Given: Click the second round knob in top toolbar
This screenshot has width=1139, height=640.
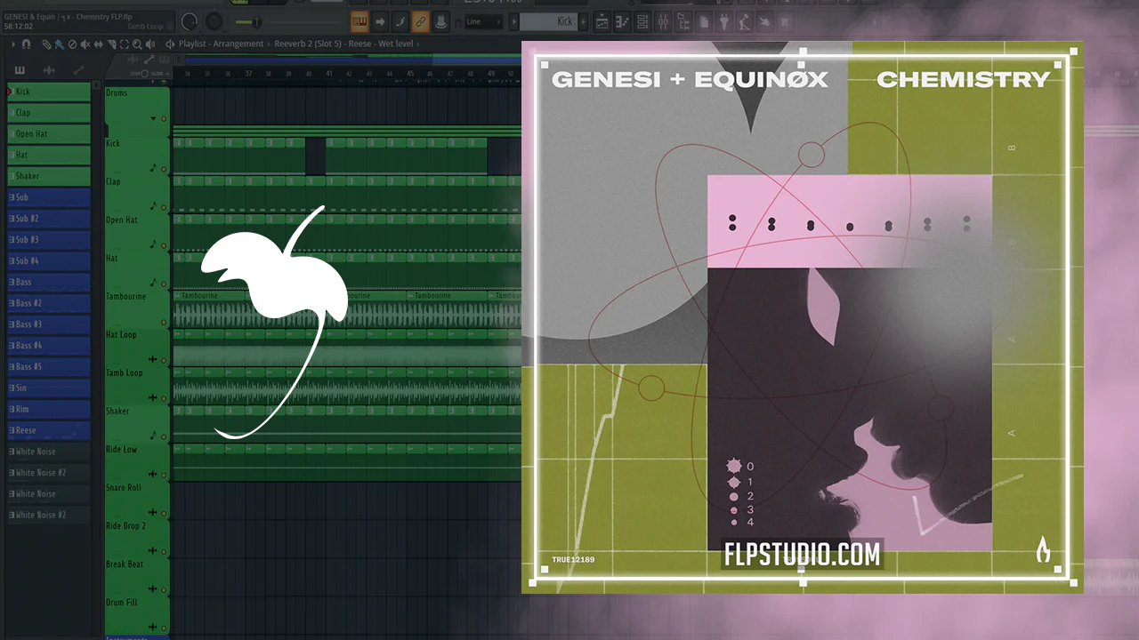Looking at the screenshot, I should click(214, 21).
